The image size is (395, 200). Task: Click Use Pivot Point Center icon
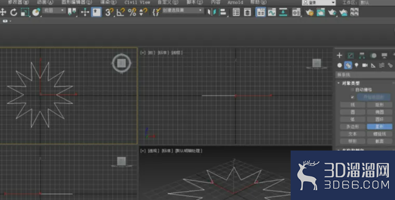(72, 12)
